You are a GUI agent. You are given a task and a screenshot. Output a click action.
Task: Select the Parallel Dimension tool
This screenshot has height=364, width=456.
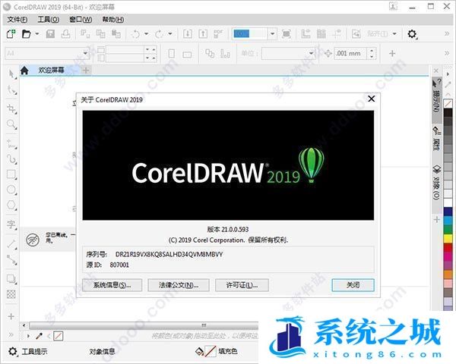[11, 244]
